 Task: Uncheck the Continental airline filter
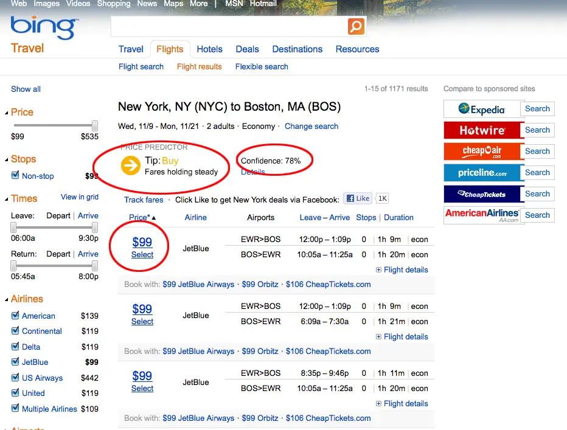pyautogui.click(x=15, y=330)
